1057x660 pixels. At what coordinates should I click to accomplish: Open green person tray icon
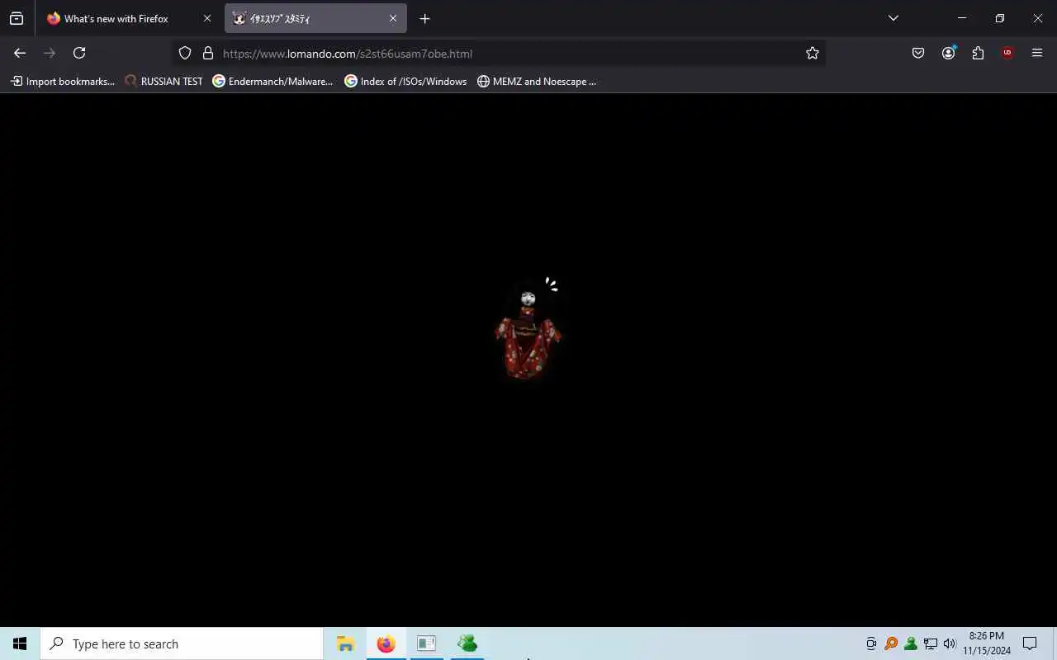[911, 643]
